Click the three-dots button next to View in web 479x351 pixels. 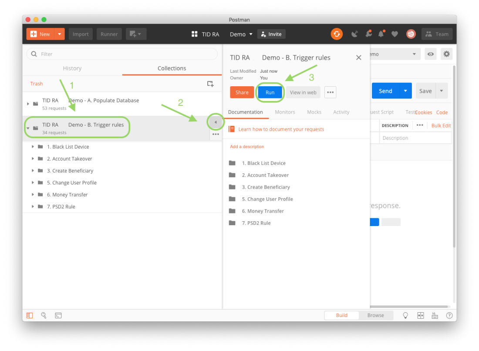pos(330,92)
